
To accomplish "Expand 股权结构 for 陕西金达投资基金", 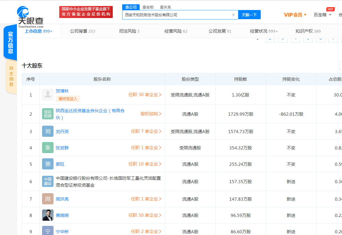I will (x=151, y=114).
